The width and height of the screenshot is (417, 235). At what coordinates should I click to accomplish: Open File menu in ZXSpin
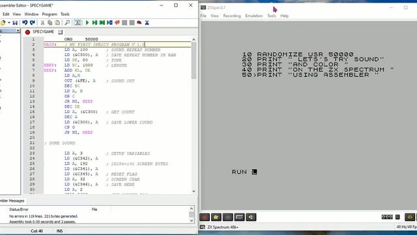pos(203,16)
